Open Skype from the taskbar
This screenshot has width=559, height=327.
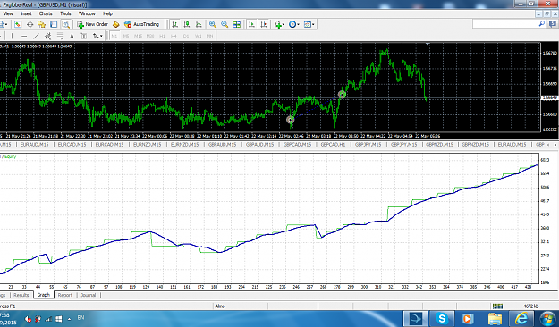(442, 318)
